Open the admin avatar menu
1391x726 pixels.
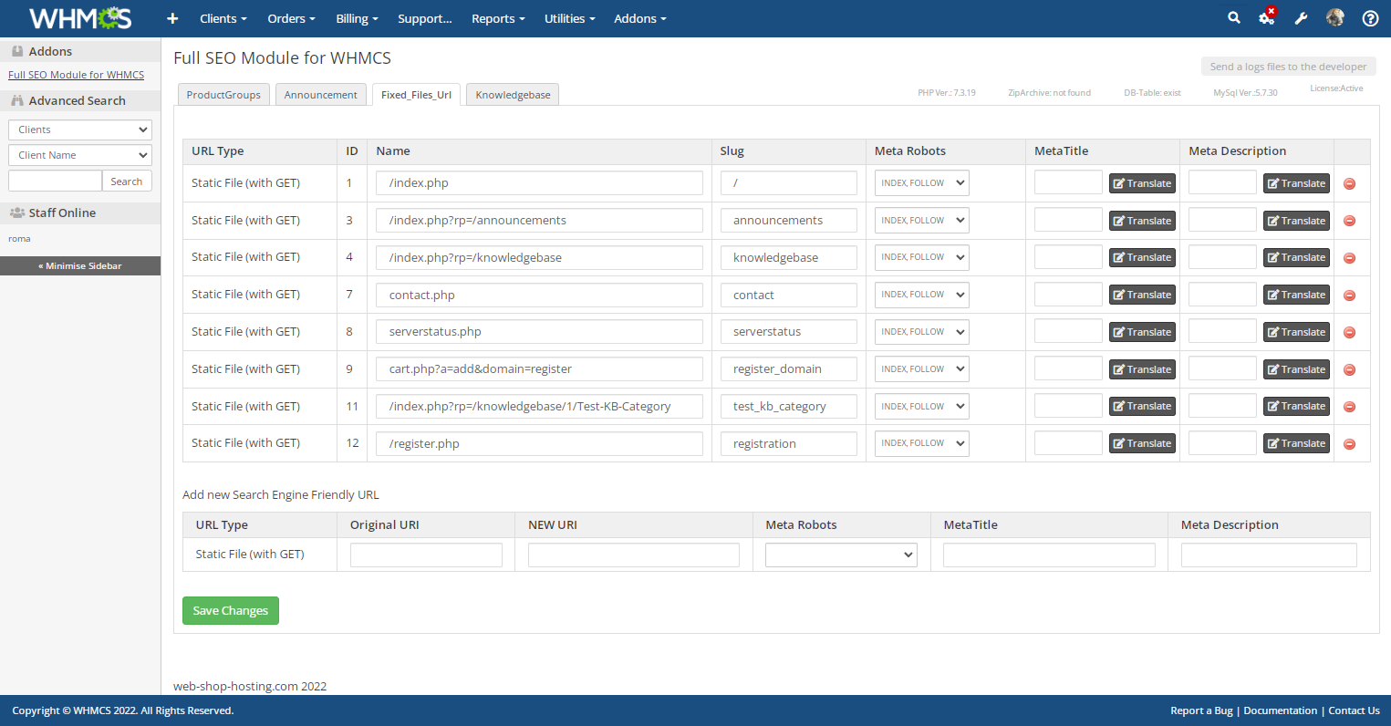click(1335, 17)
